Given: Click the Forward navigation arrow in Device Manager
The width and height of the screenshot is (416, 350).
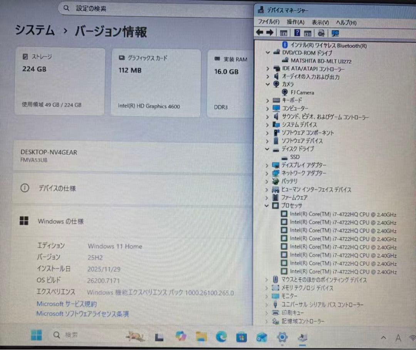Looking at the screenshot, I should click(269, 33).
